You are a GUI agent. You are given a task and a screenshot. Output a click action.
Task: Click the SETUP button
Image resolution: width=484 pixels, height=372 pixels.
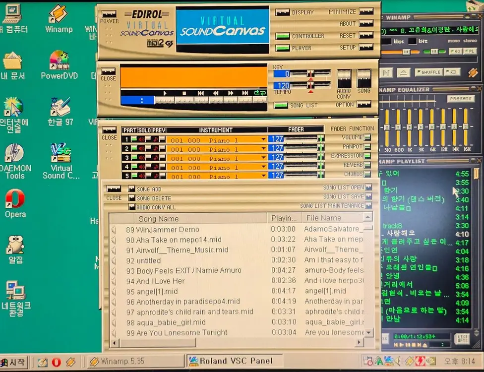point(366,47)
